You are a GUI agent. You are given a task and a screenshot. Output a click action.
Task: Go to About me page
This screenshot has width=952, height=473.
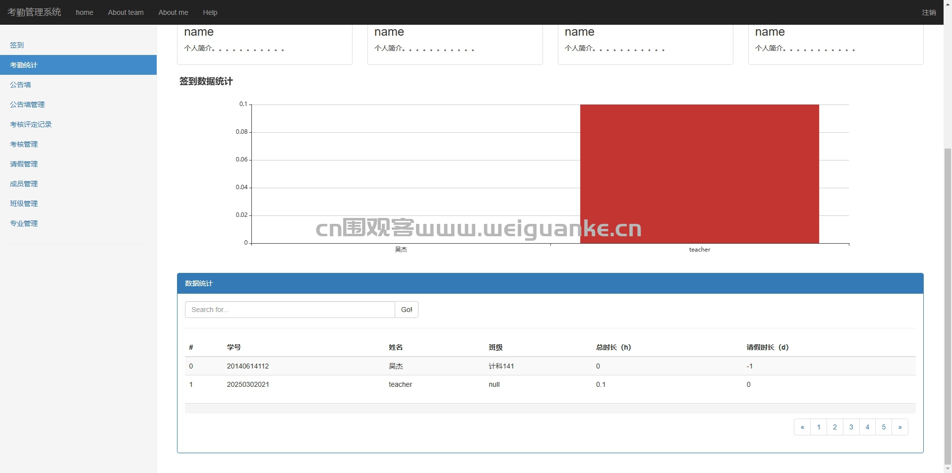pos(173,12)
